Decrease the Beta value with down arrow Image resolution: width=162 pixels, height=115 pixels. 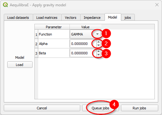pos(99,55)
